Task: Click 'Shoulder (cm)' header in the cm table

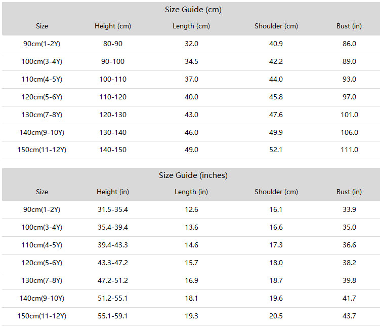Action: [x=276, y=26]
